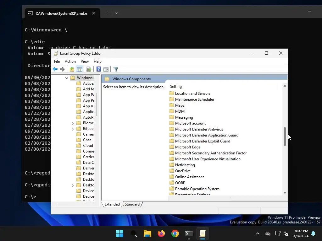Open Help via blue question-mark icon
The image size is (322, 241).
click(98, 69)
